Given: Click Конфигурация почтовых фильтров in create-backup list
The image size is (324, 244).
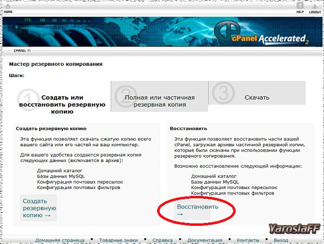Looking at the screenshot, I should click(x=79, y=188).
